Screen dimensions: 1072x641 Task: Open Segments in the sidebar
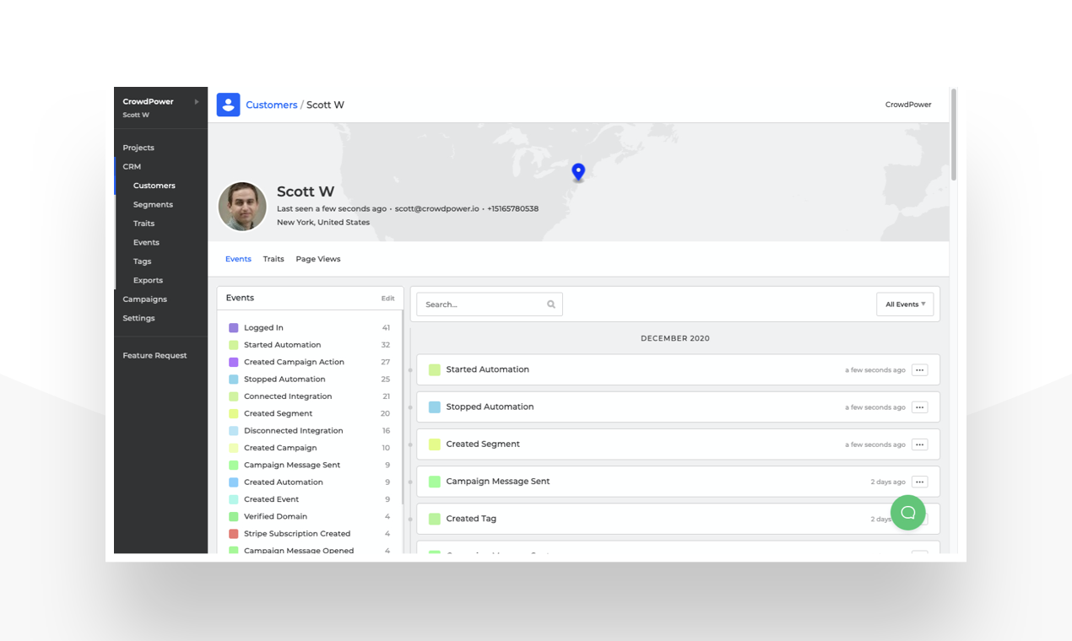[x=153, y=204]
